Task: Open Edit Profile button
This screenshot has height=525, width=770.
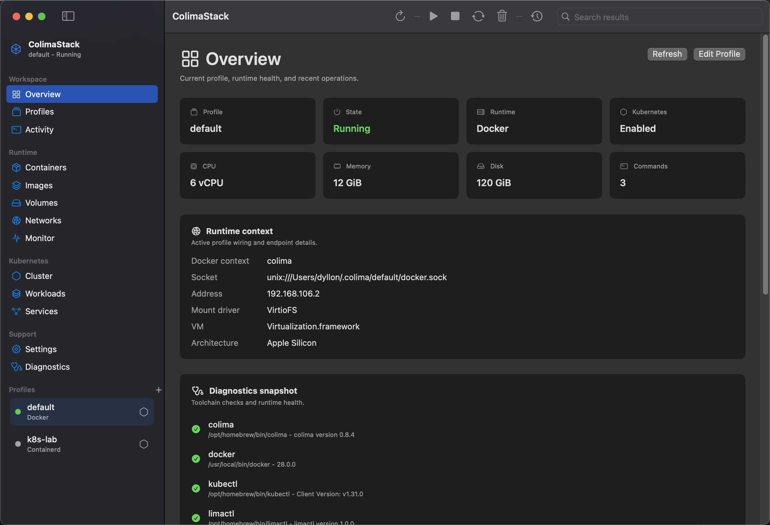Action: [x=719, y=54]
